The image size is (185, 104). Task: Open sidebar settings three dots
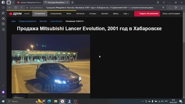coord(3,96)
